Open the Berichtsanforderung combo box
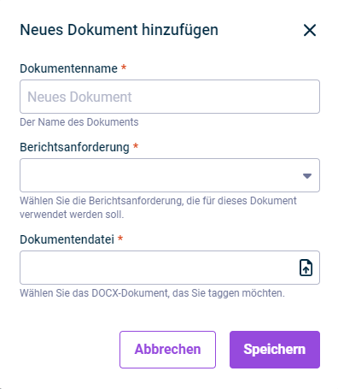The height and width of the screenshot is (389, 338). [170, 175]
